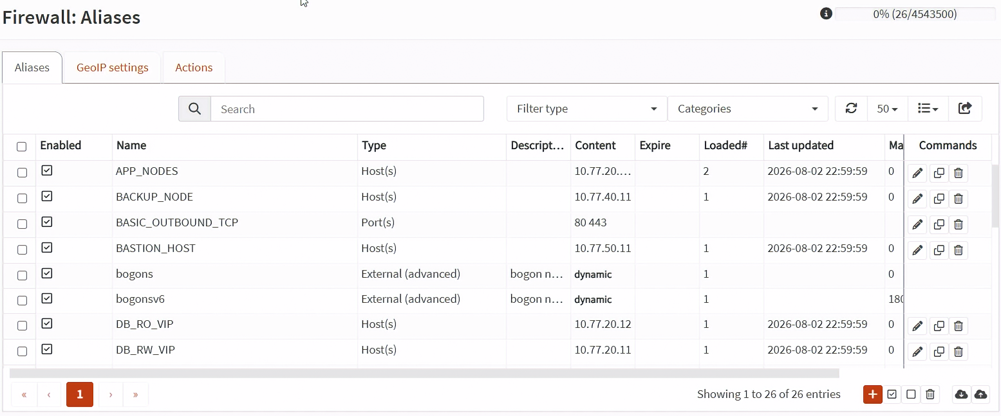Edit the APP_NODES alias

[917, 173]
